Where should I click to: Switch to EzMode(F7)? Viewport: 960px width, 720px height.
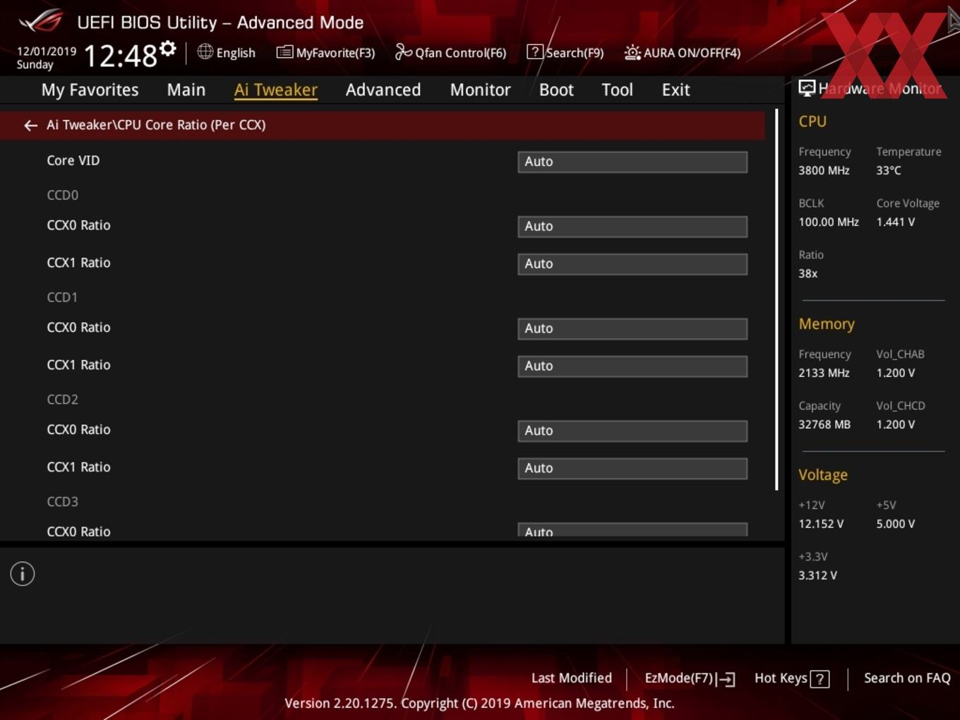(690, 678)
